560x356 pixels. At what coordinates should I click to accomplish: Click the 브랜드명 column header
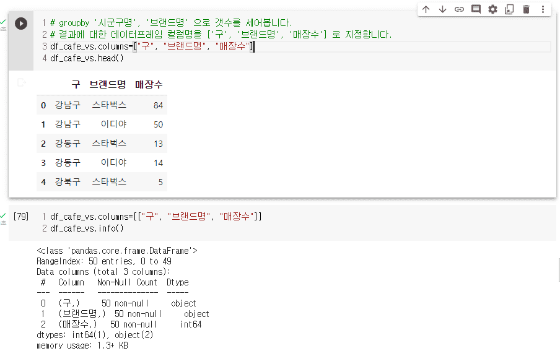click(108, 85)
